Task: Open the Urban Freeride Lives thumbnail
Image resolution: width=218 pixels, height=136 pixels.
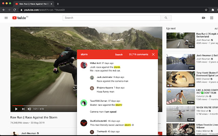Action: pyautogui.click(x=181, y=129)
